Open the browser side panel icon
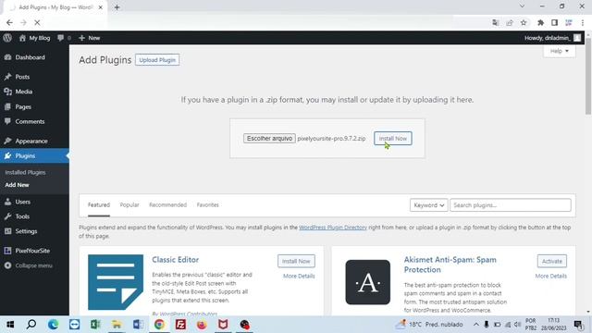Image resolution: width=592 pixels, height=333 pixels. tap(554, 22)
